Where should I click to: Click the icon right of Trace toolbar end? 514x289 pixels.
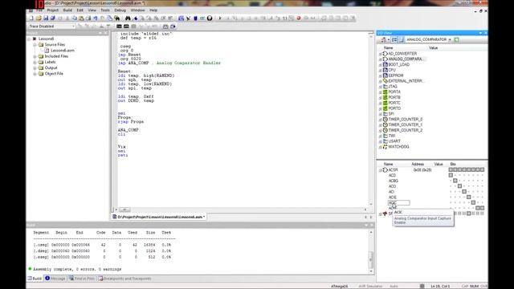pos(173,26)
